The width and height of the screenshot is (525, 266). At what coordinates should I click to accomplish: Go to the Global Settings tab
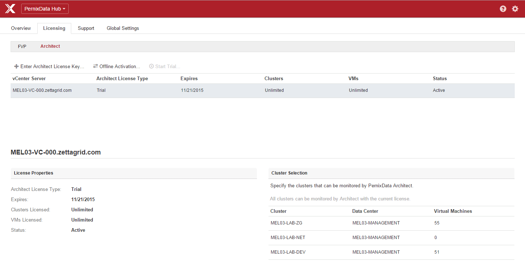click(123, 28)
